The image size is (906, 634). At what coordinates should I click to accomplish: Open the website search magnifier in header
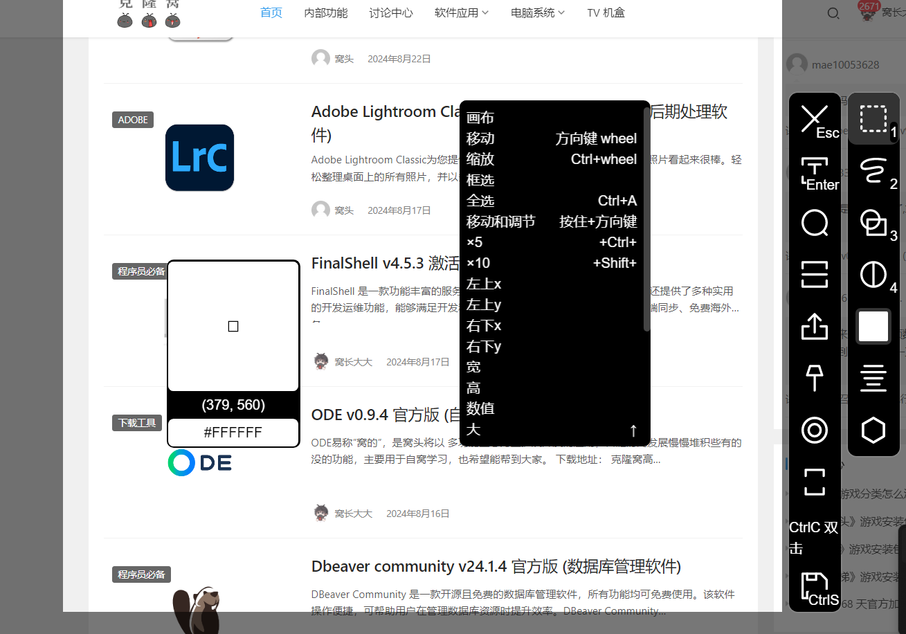pyautogui.click(x=833, y=13)
